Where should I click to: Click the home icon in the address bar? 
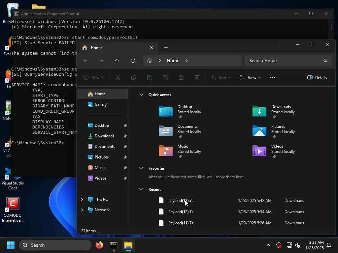(150, 61)
